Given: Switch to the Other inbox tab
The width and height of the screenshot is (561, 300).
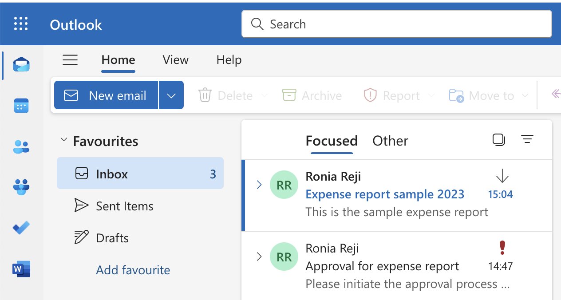Looking at the screenshot, I should click(390, 141).
